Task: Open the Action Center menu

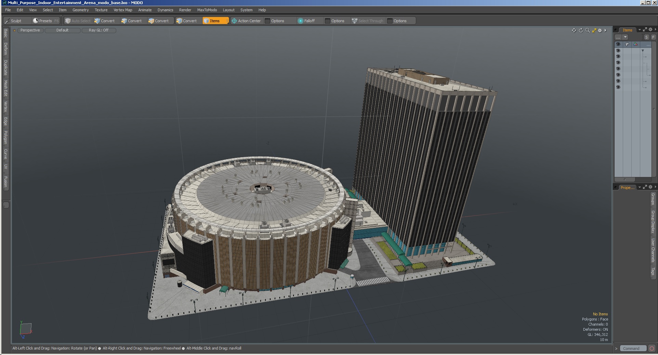Action: coord(246,21)
